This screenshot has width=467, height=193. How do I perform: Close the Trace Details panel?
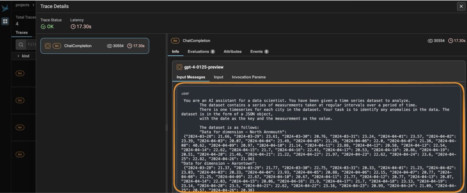coord(461,6)
